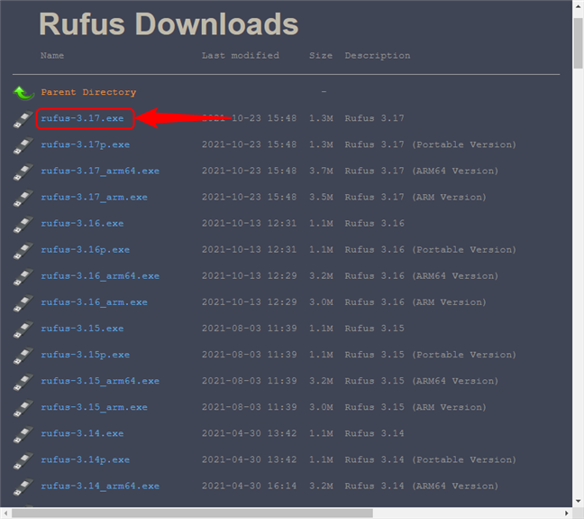
Task: Click vertical scrollbar down arrow
Action: 578,501
